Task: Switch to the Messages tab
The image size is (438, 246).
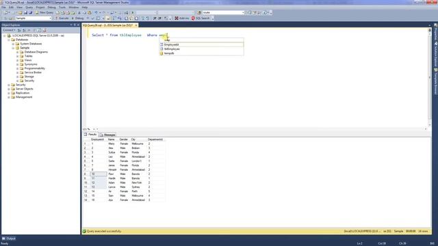Action: tap(107, 135)
